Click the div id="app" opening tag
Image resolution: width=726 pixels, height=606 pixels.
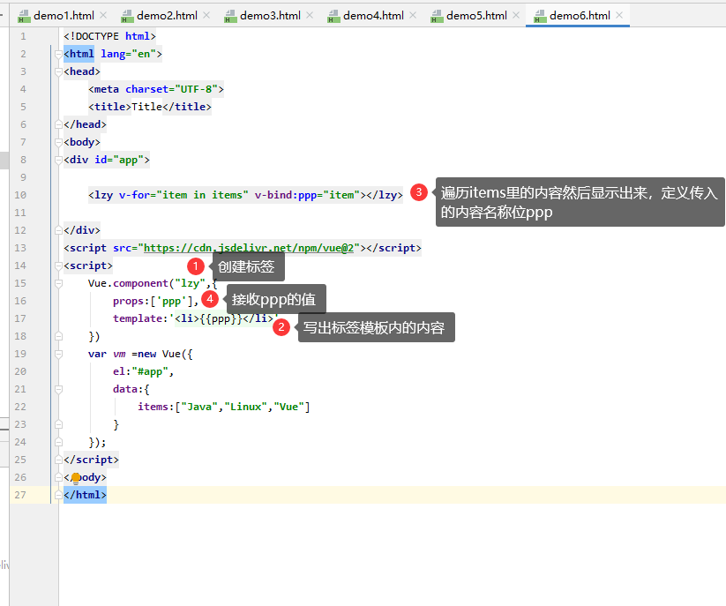107,160
